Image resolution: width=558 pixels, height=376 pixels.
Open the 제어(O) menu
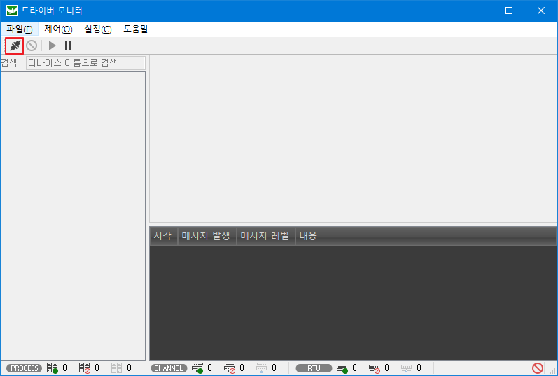point(58,29)
